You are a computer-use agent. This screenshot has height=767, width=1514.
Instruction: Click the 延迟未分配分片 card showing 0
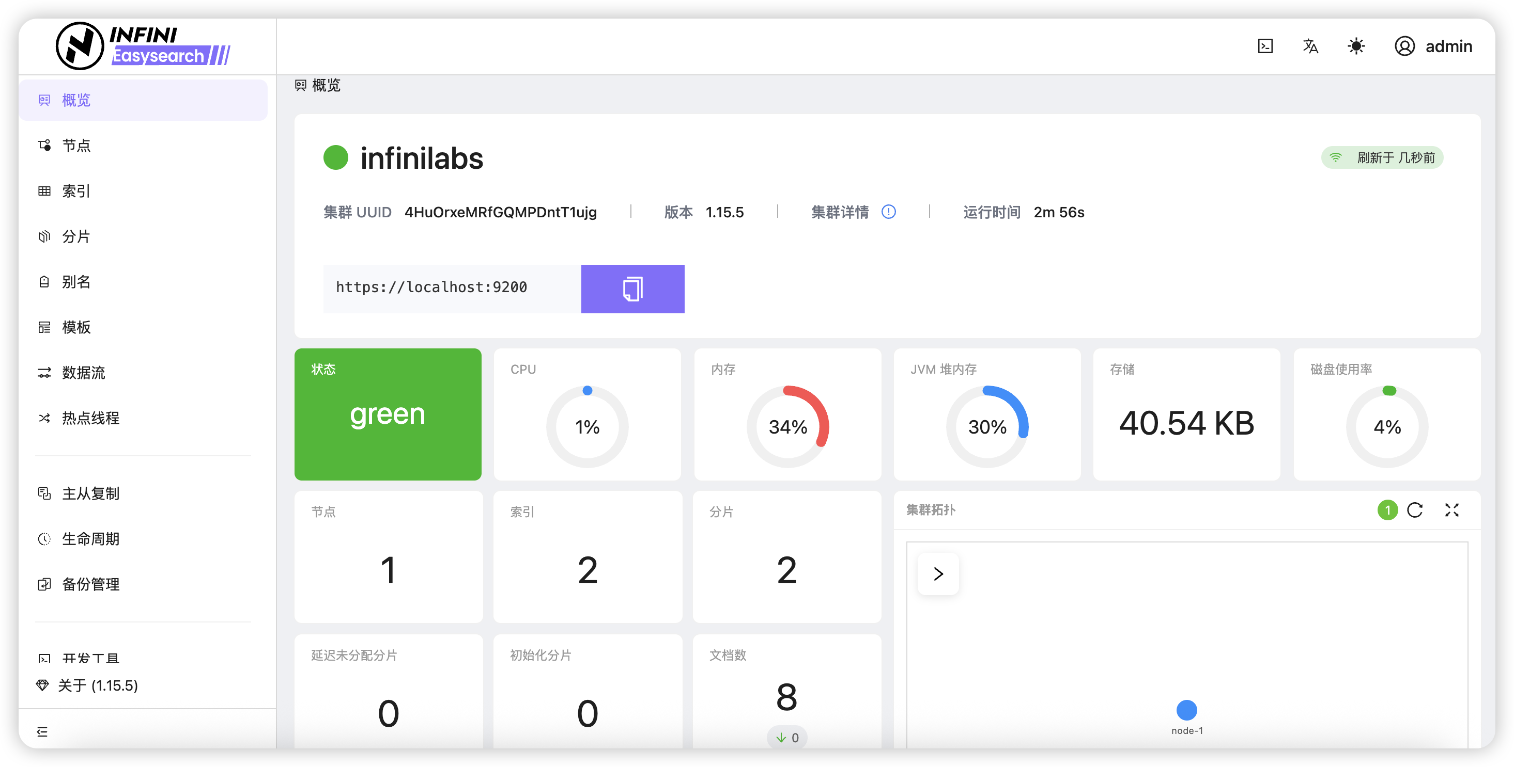(388, 691)
